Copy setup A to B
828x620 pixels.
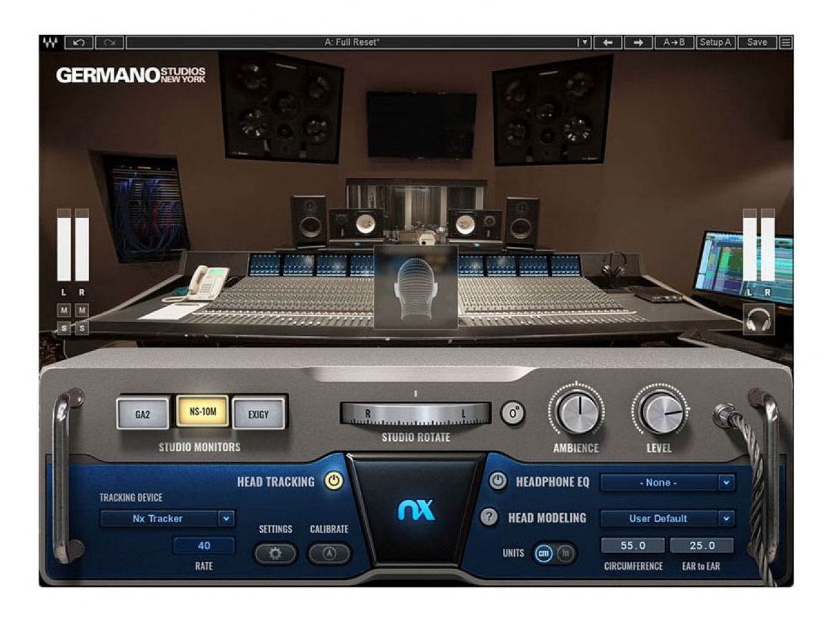pyautogui.click(x=674, y=42)
